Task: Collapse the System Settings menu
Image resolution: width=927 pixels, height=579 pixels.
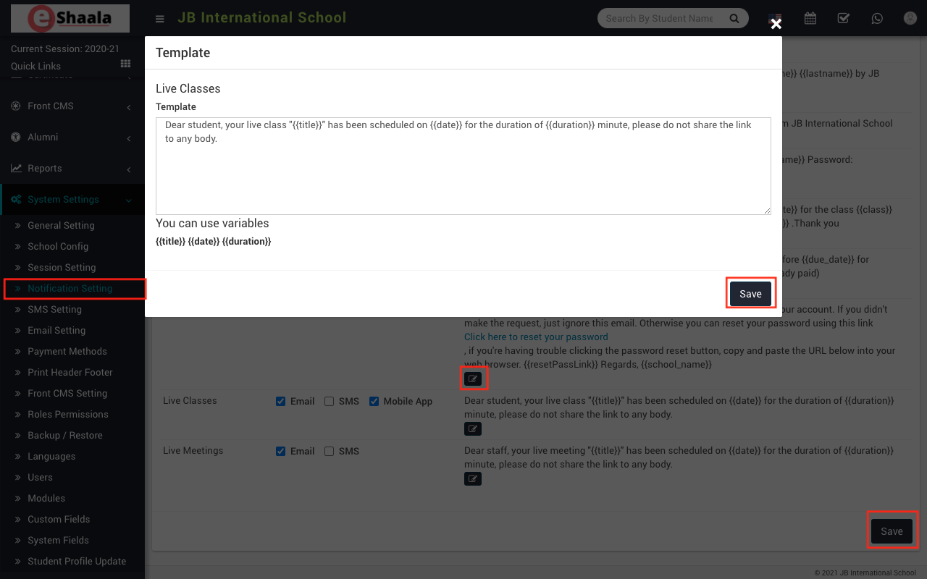Action: tap(72, 200)
